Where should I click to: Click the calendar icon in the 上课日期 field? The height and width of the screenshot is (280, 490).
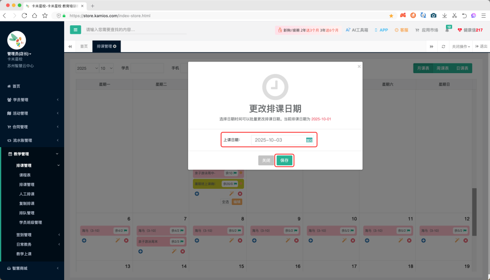(x=309, y=140)
